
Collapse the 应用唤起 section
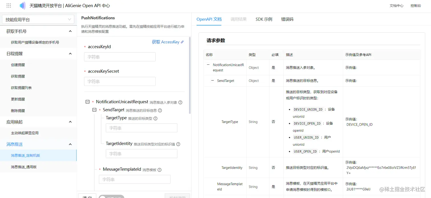70,122
